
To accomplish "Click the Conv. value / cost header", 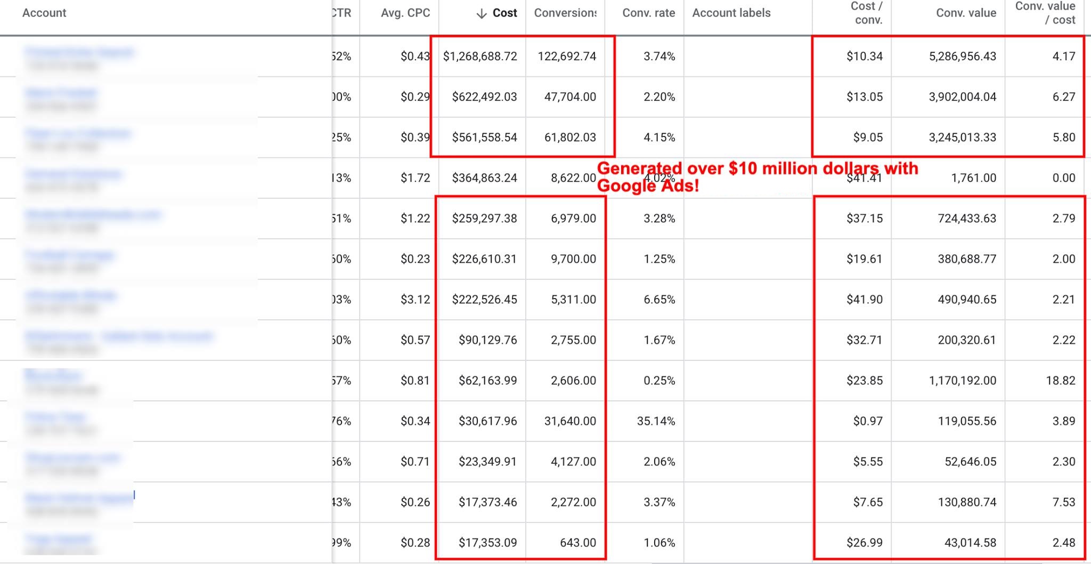I will (1045, 13).
